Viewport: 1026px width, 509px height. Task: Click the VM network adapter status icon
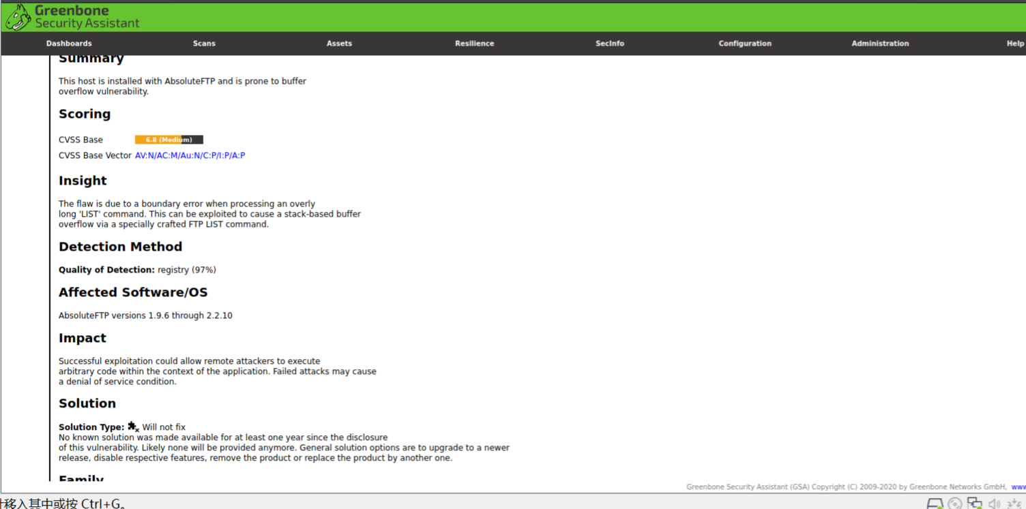[975, 504]
